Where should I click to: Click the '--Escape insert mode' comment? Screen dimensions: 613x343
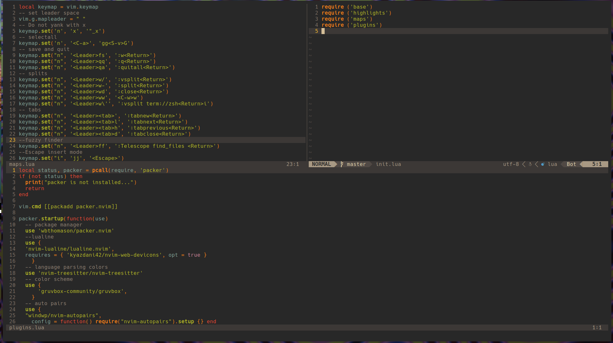pos(50,152)
